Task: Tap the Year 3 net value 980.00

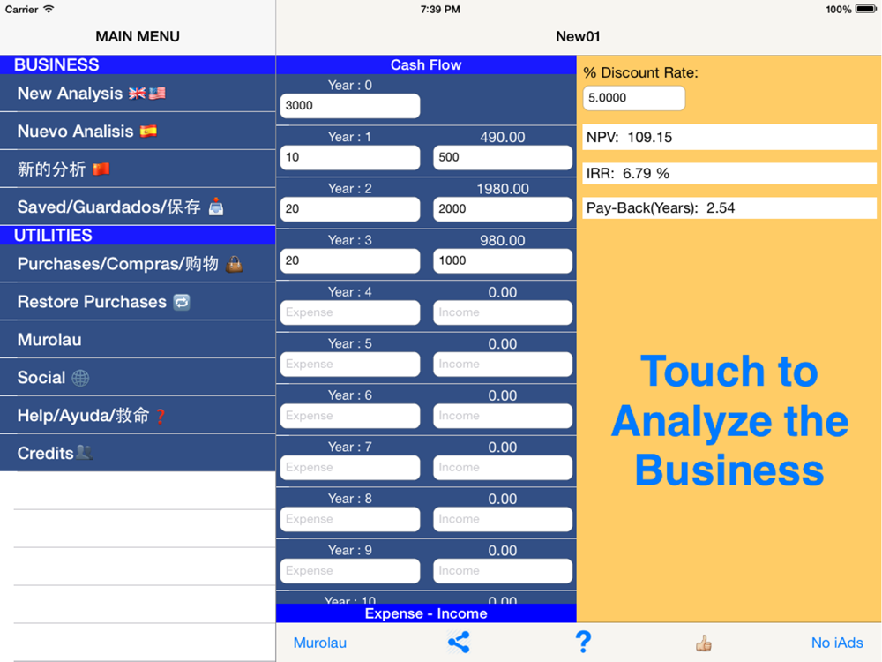Action: click(503, 240)
